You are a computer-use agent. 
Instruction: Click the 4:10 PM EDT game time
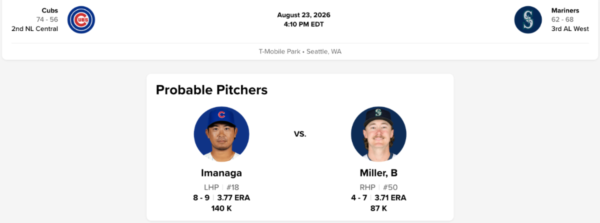(x=304, y=24)
